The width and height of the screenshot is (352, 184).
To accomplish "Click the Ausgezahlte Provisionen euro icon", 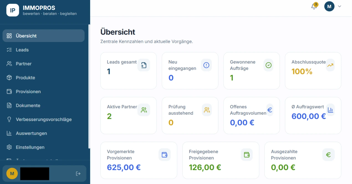I will 328,155.
